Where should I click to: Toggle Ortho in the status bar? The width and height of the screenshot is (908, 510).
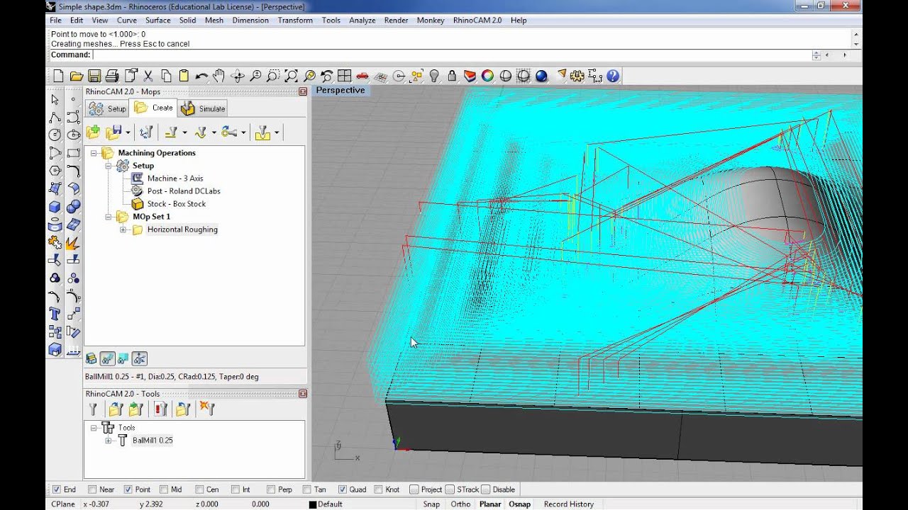460,504
